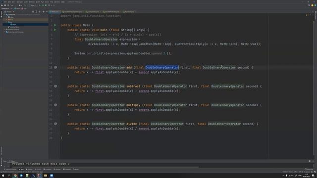Expand Scratches and Consoles node
317x178 pixels.
(4, 32)
